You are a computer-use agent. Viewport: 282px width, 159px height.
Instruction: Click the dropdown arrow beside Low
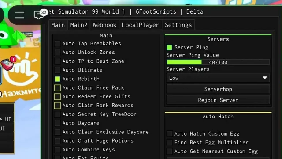coord(265,78)
